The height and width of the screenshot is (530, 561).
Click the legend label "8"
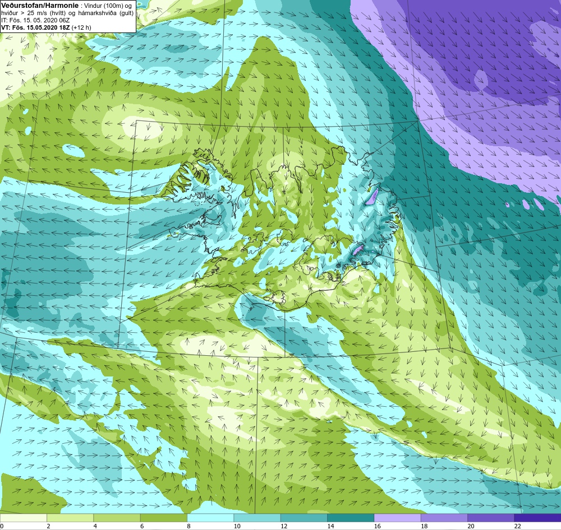pos(188,526)
